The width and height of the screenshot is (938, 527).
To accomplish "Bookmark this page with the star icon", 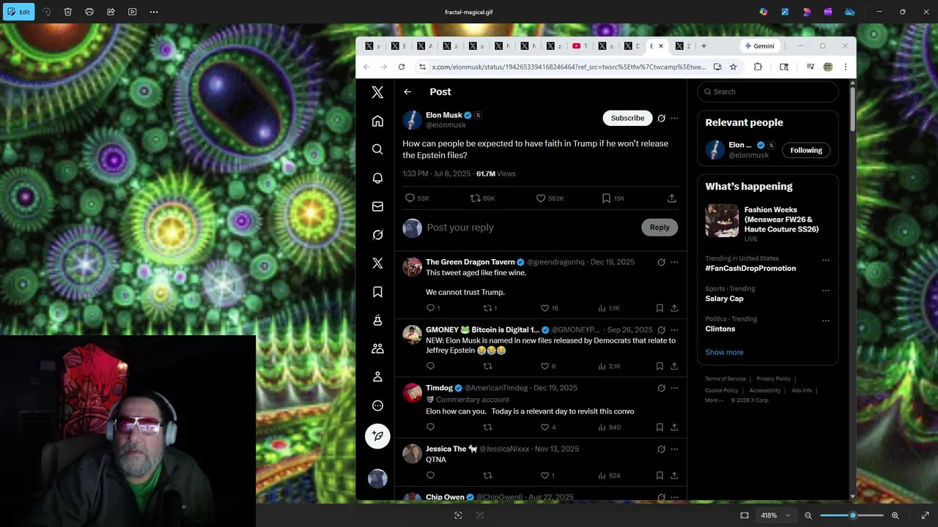I will pos(733,67).
